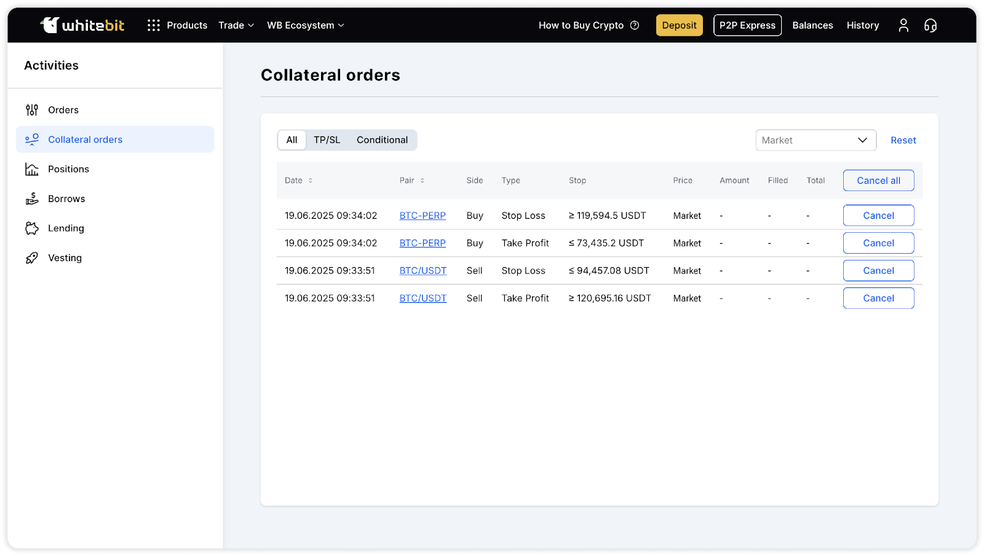Click the support headset icon
Image resolution: width=984 pixels, height=556 pixels.
click(x=930, y=25)
